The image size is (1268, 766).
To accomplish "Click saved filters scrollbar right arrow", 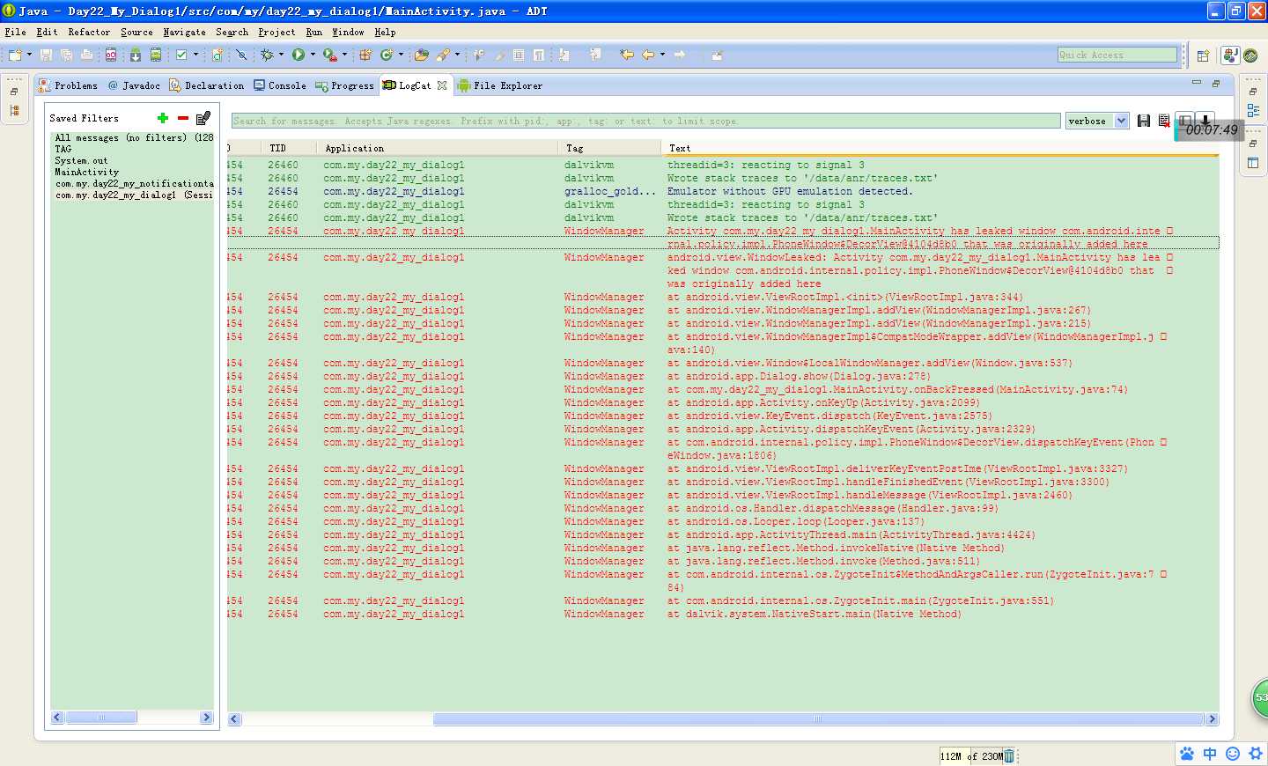I will (207, 718).
